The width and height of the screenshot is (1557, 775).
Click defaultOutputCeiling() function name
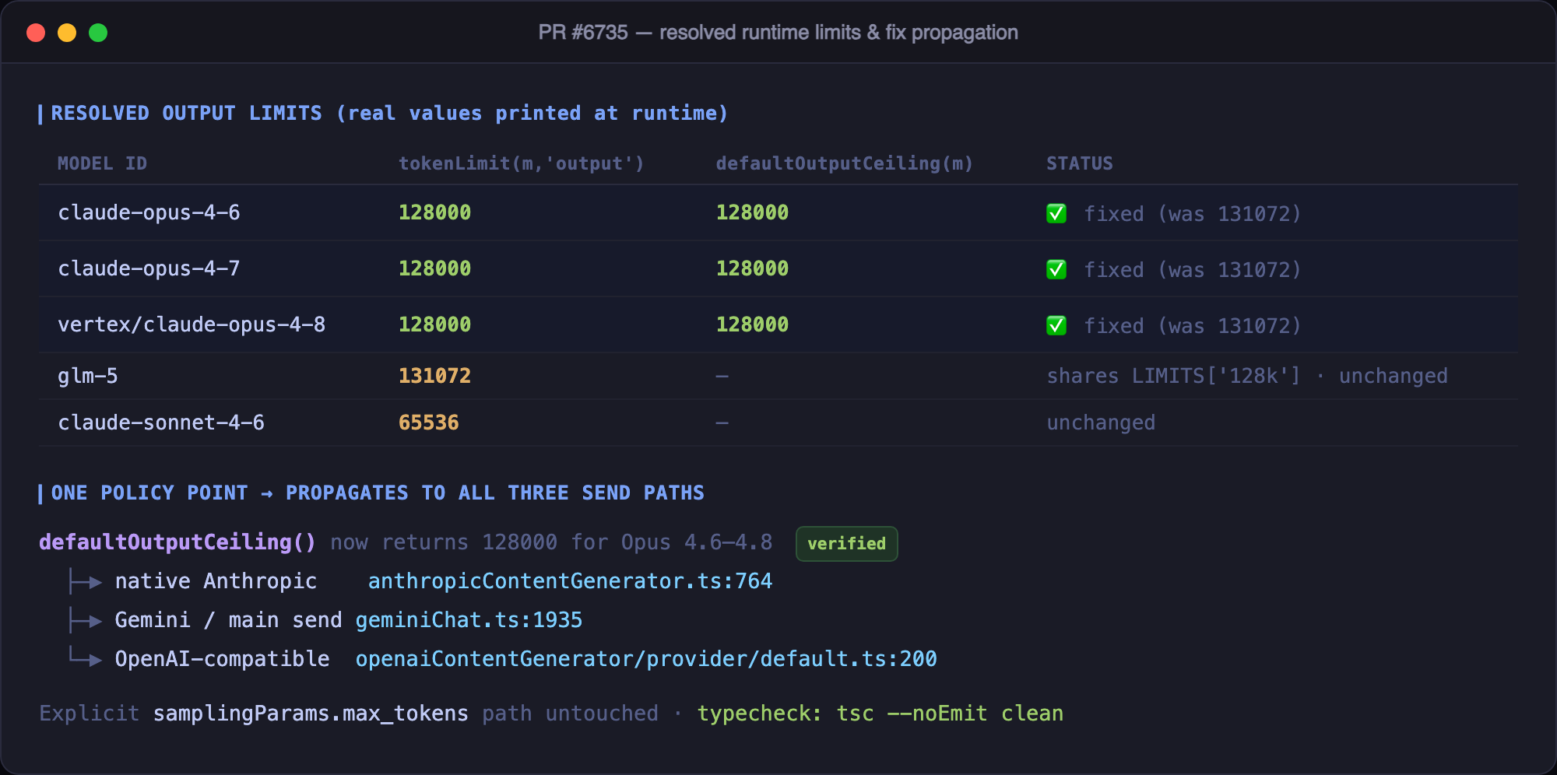click(x=177, y=542)
